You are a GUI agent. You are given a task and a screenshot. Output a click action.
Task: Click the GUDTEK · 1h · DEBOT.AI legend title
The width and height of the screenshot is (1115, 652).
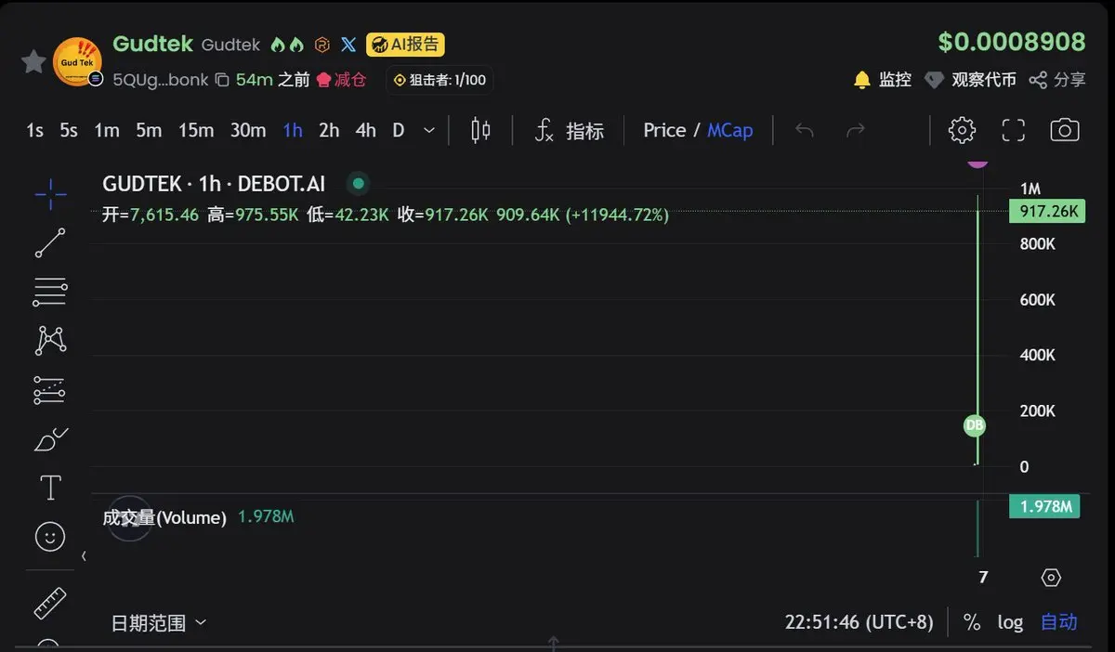214,184
